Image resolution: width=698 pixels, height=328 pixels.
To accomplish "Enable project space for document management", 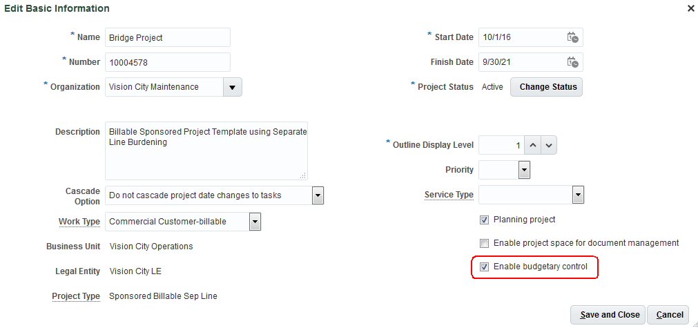I will 485,244.
